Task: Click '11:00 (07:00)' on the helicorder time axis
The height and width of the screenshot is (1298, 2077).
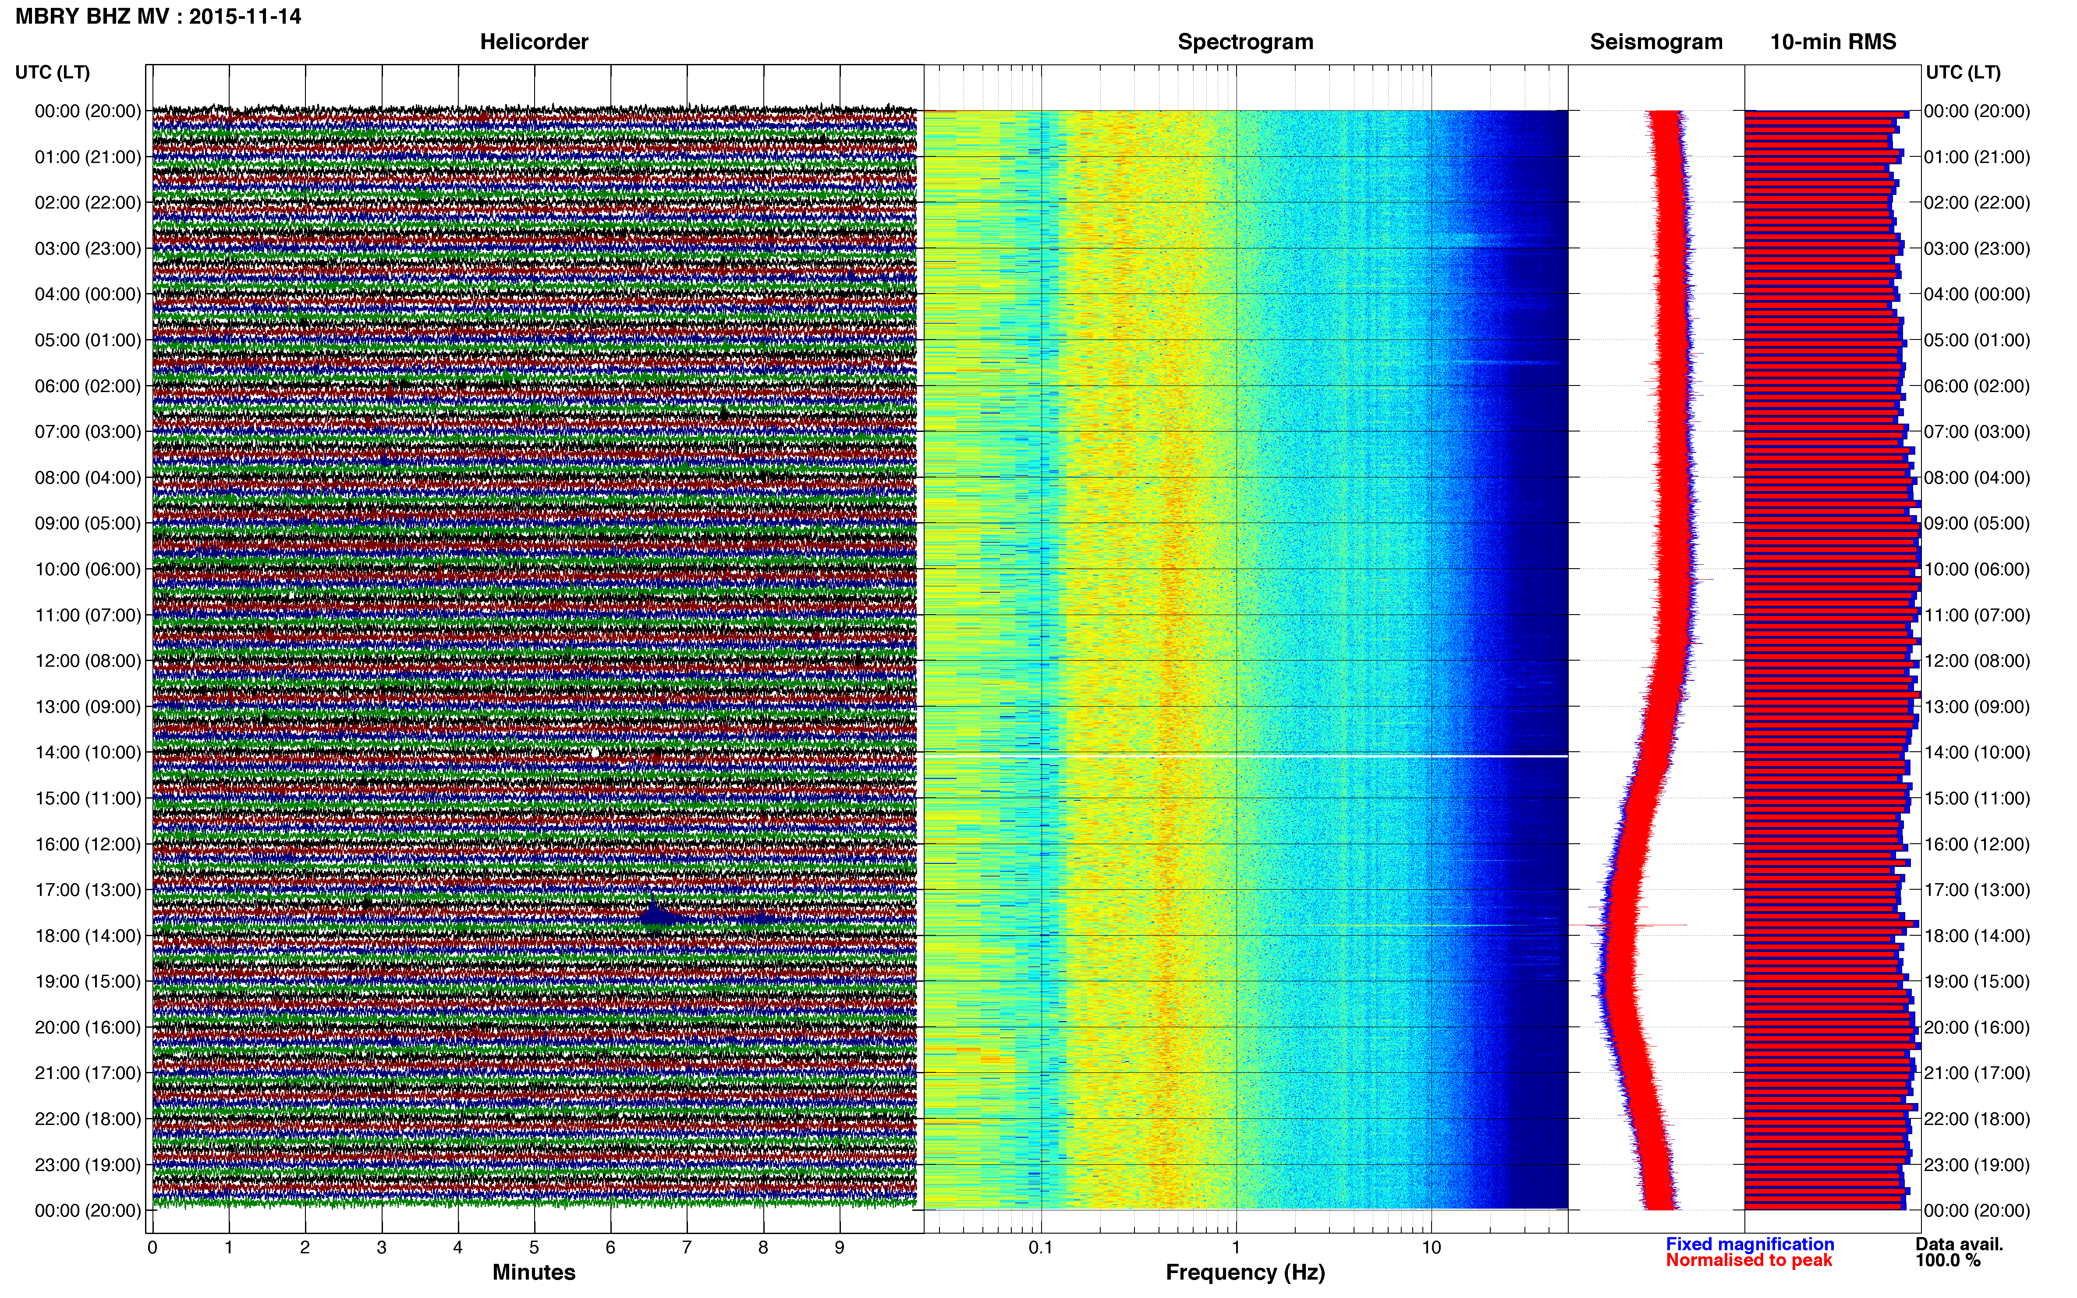Action: click(88, 615)
